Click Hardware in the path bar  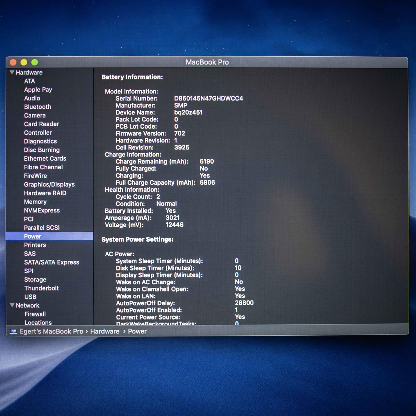point(105,332)
